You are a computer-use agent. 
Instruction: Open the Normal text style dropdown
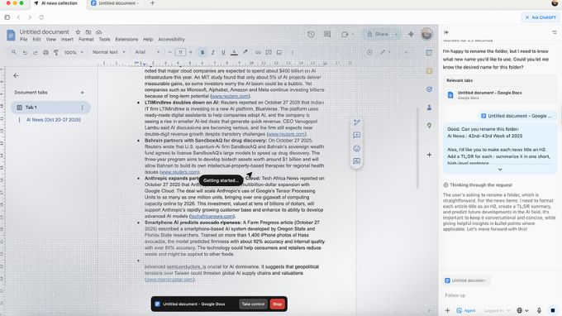click(108, 52)
